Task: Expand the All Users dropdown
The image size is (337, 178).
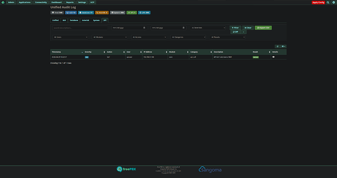Action: (70, 37)
